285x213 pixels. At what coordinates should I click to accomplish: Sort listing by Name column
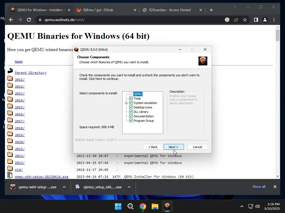(19, 62)
